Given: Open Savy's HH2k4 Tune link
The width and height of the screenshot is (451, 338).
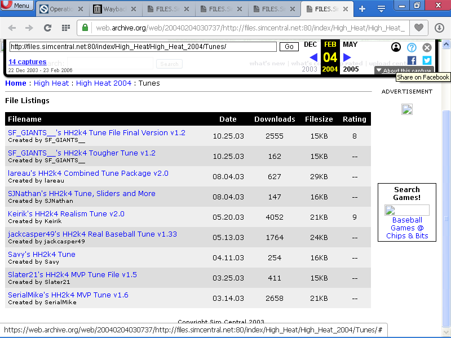Looking at the screenshot, I should click(42, 255).
